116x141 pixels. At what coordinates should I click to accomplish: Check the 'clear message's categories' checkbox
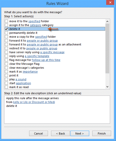(x=6, y=68)
